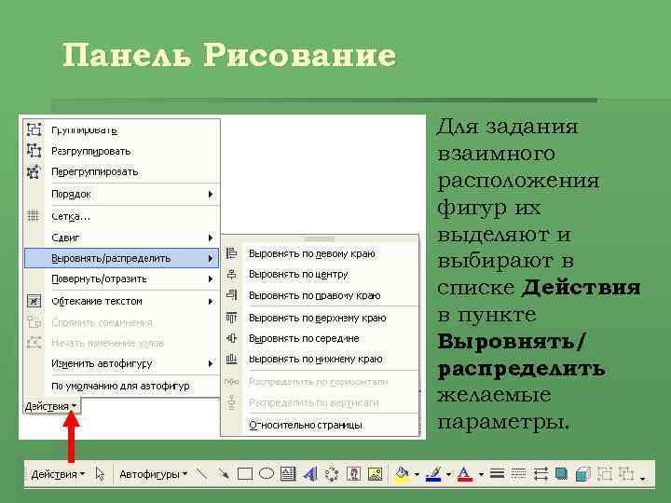
Task: Open the Обтекание текстом submenu
Action: point(121,301)
